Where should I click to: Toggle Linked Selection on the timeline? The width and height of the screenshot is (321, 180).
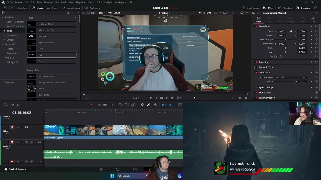coord(149,105)
